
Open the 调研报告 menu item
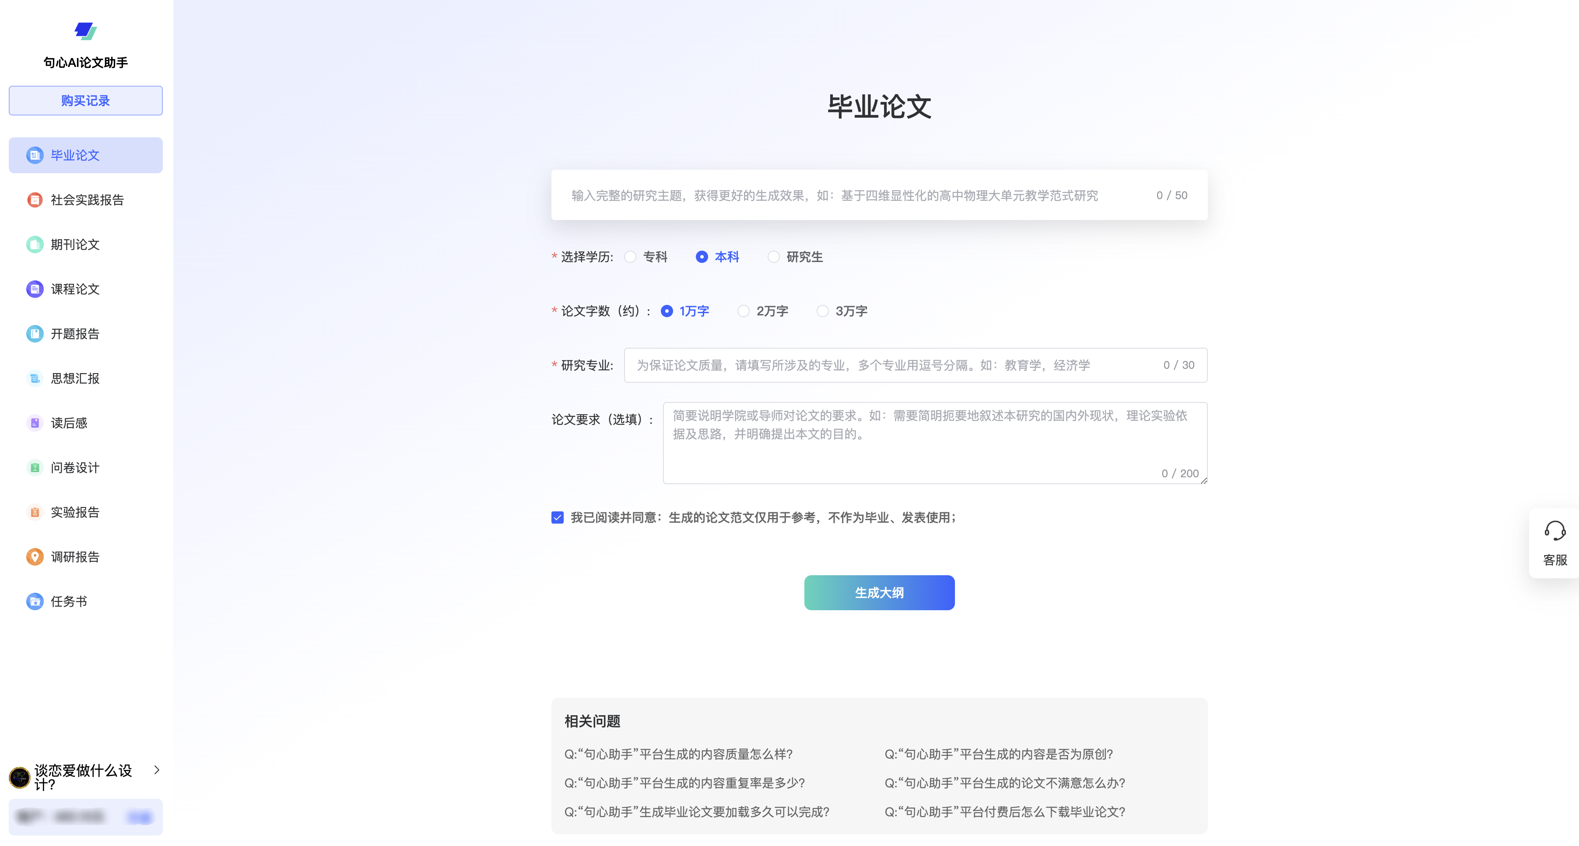coord(86,557)
